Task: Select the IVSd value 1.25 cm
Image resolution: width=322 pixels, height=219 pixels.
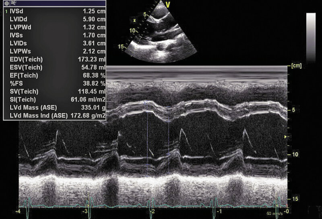Action: (x=94, y=11)
